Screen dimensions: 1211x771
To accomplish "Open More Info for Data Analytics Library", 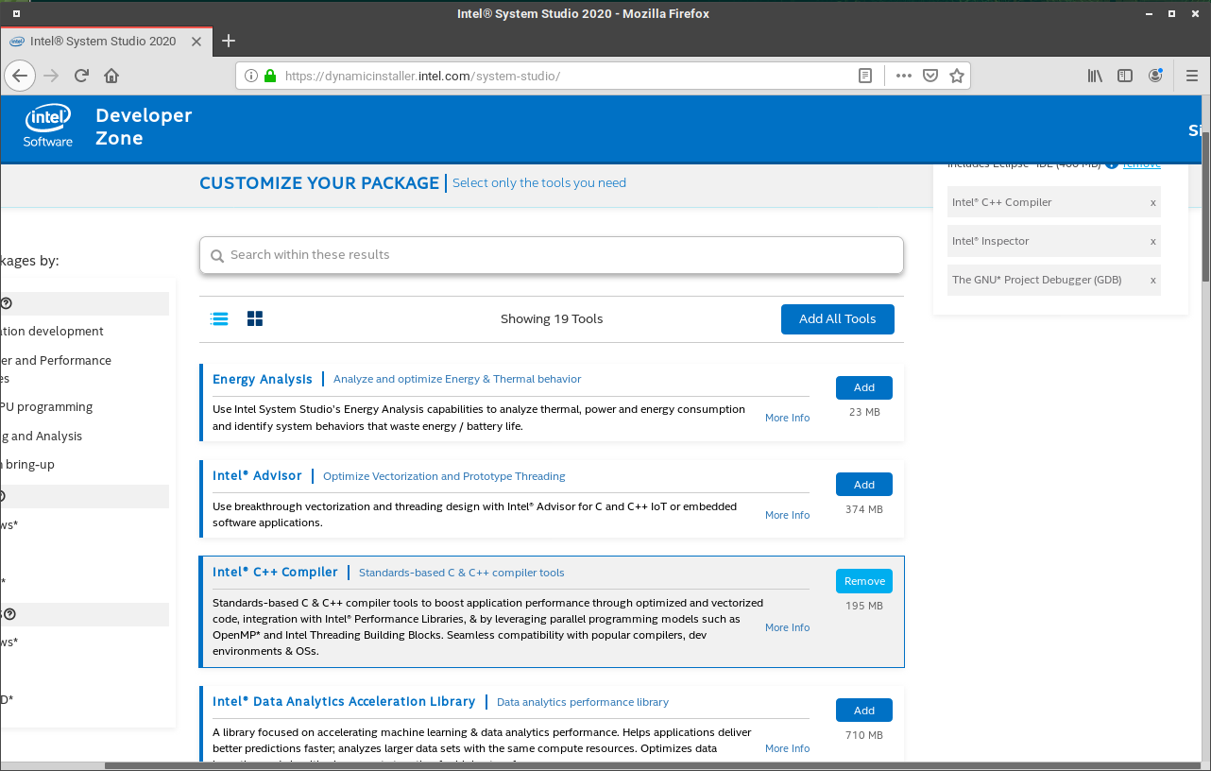I will [788, 748].
